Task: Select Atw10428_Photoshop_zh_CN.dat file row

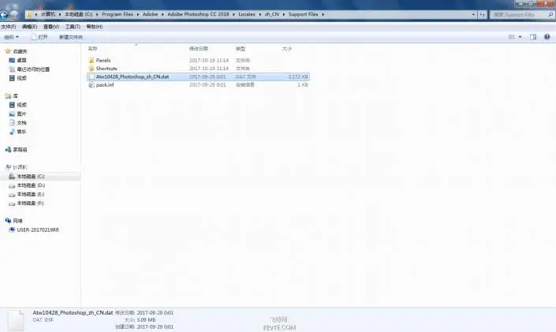Action: (198, 76)
